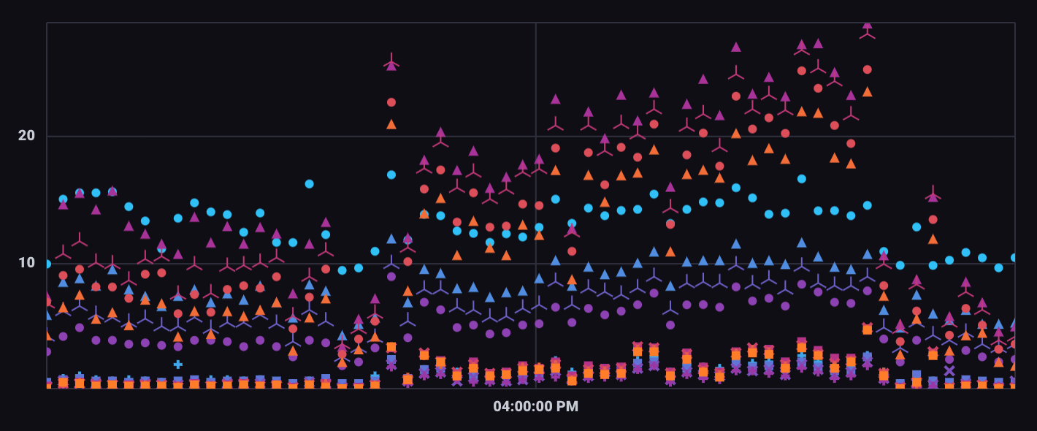Click magenta marker atop the late small spike

[x=933, y=195]
